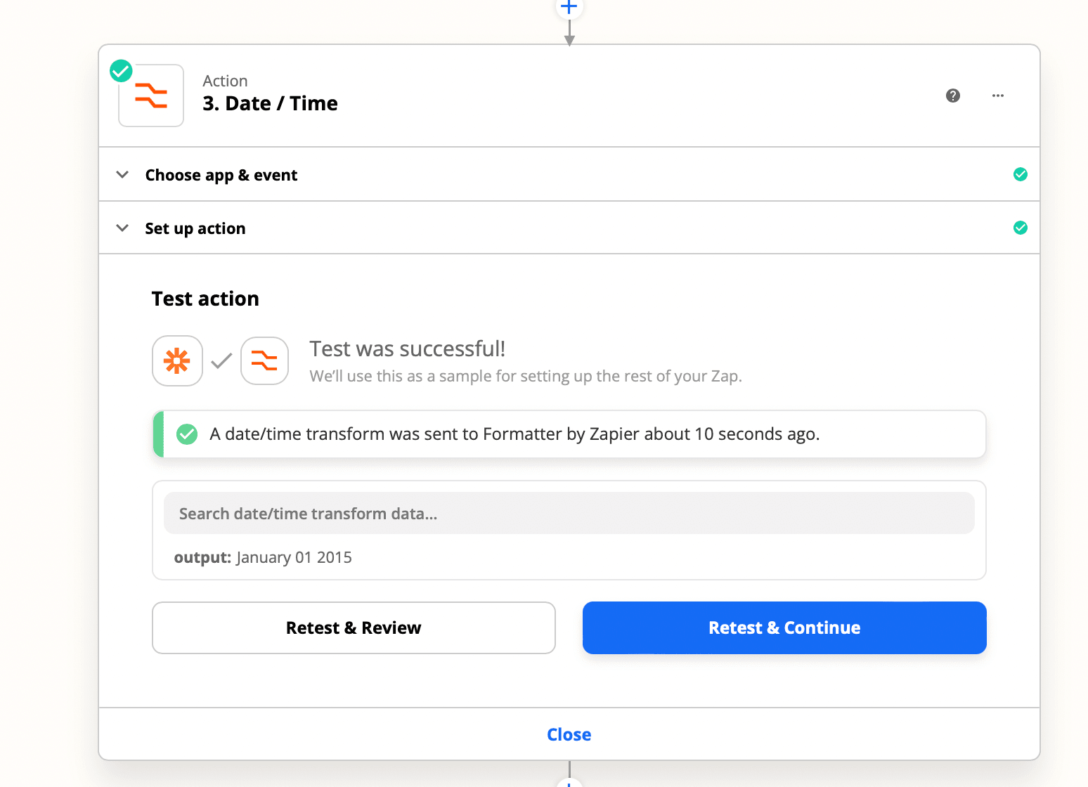Click the Test action heading
Image resolution: width=1088 pixels, height=787 pixels.
205,299
